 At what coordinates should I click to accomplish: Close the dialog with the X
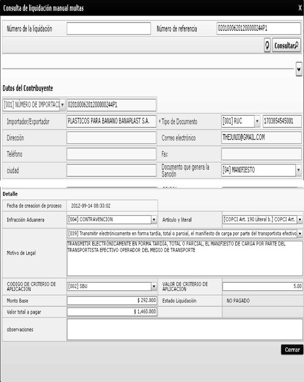coord(300,8)
